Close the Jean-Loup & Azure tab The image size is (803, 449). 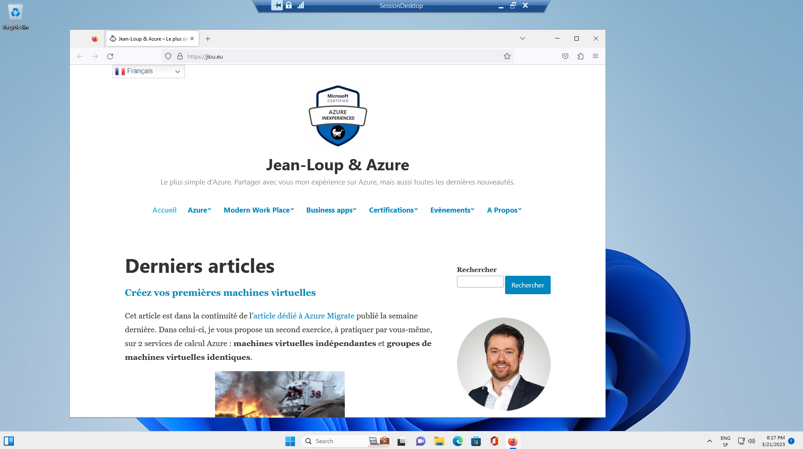(x=192, y=38)
